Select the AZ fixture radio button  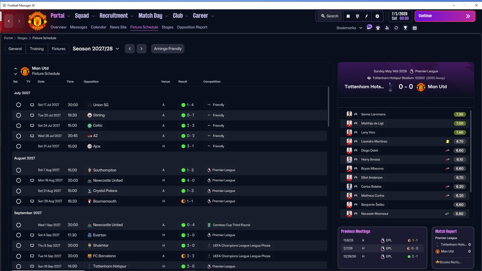(18, 136)
